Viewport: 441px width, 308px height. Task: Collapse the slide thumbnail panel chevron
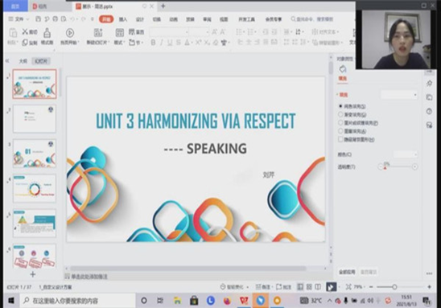pyautogui.click(x=7, y=60)
